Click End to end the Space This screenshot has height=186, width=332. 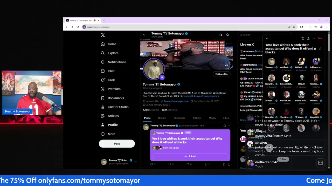click(320, 38)
